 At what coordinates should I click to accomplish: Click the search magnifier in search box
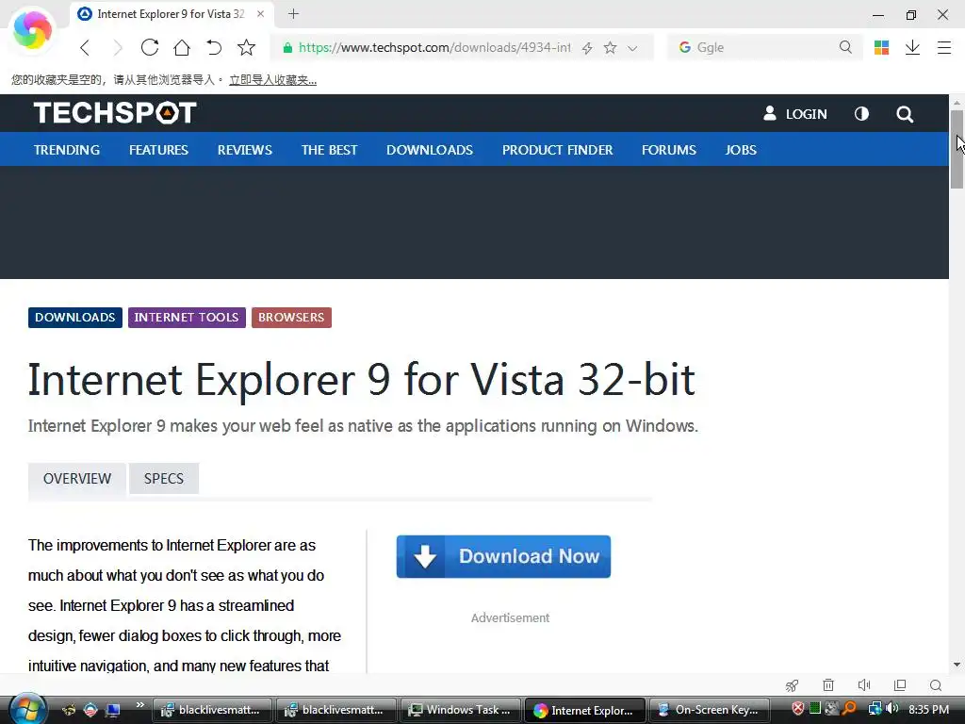point(845,47)
